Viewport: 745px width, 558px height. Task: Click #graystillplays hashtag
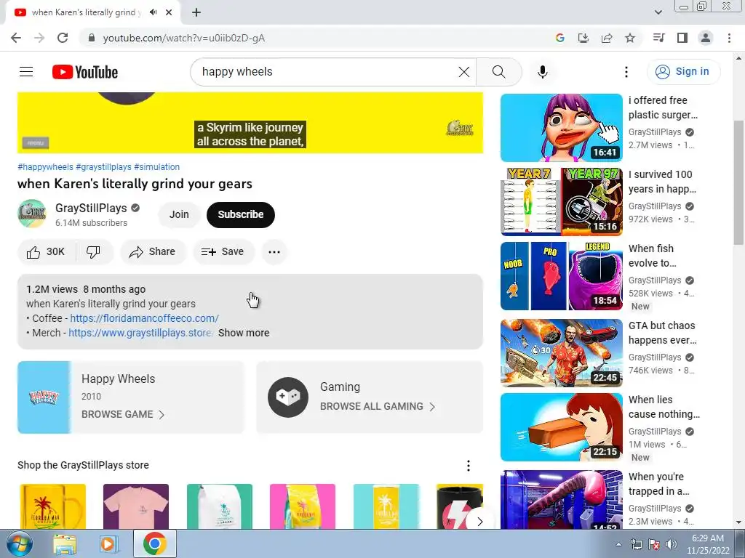click(x=103, y=167)
